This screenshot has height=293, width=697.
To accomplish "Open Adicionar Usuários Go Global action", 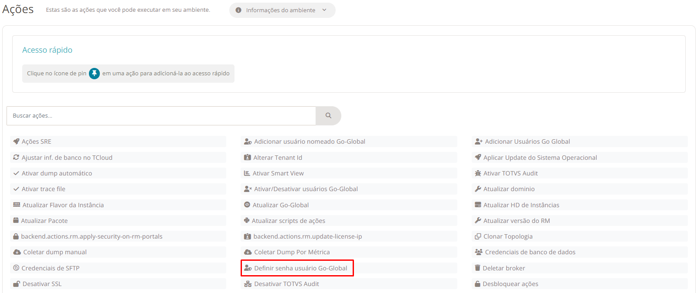I will pyautogui.click(x=579, y=141).
